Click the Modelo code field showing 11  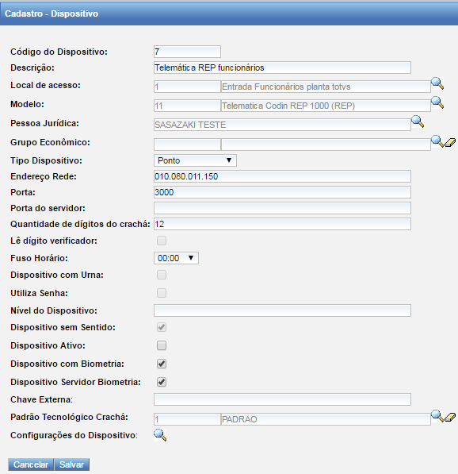click(187, 106)
